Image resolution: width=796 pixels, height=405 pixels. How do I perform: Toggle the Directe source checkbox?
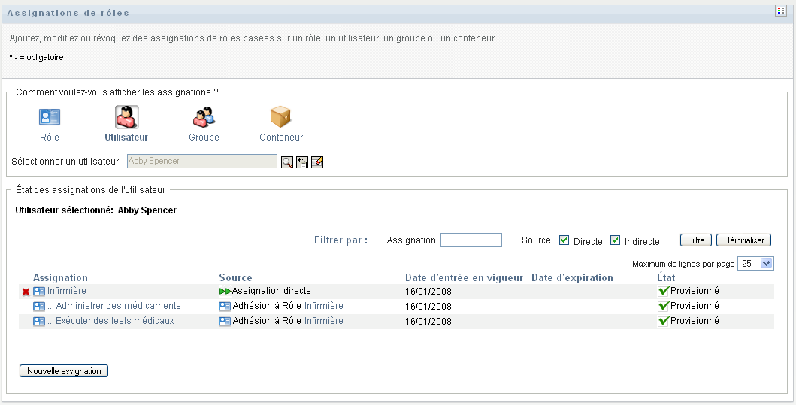click(564, 240)
